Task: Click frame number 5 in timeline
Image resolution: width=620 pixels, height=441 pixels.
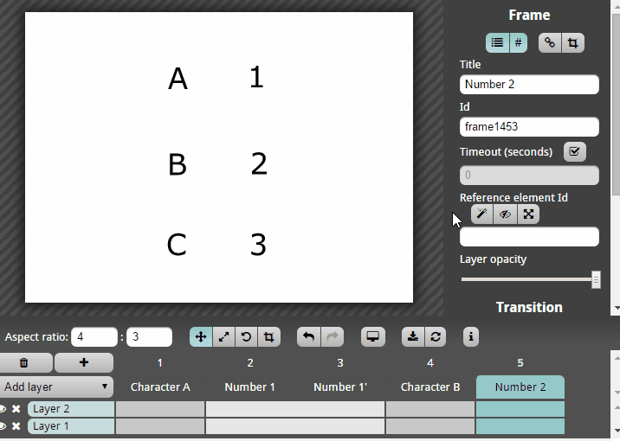Action: point(520,363)
